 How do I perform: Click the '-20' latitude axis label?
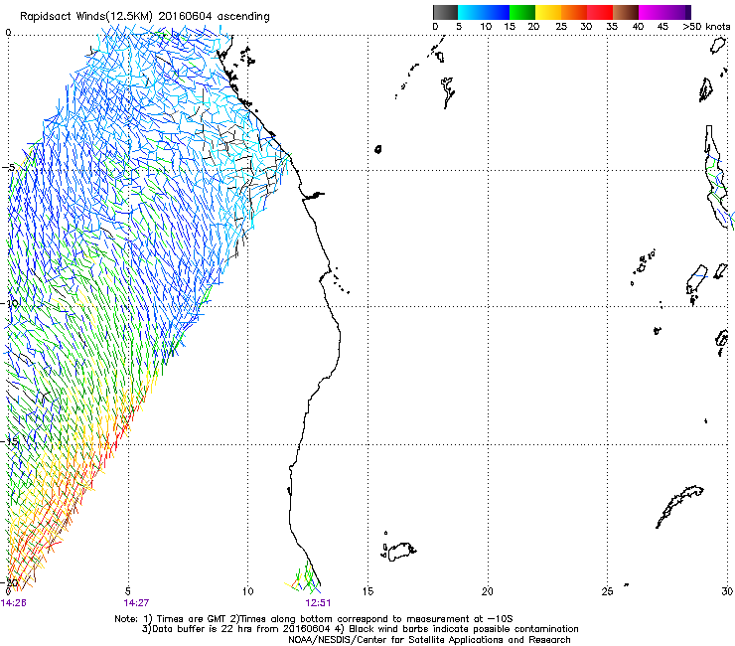10,582
